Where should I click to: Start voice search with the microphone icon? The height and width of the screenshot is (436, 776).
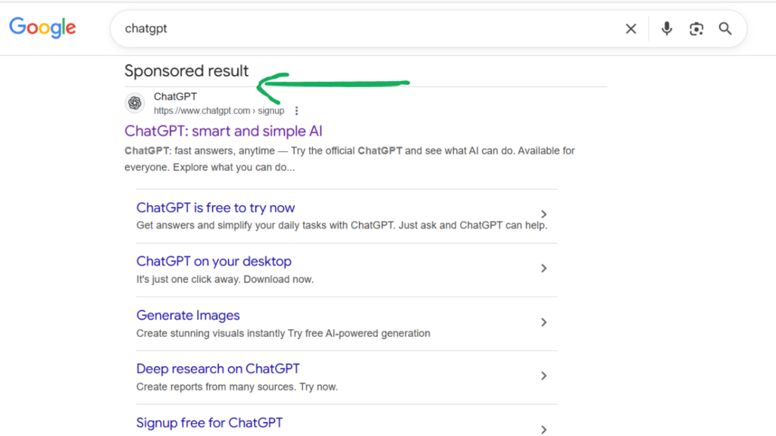click(667, 29)
